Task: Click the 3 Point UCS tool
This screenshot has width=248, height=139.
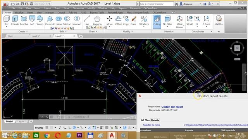Action: tap(207, 20)
